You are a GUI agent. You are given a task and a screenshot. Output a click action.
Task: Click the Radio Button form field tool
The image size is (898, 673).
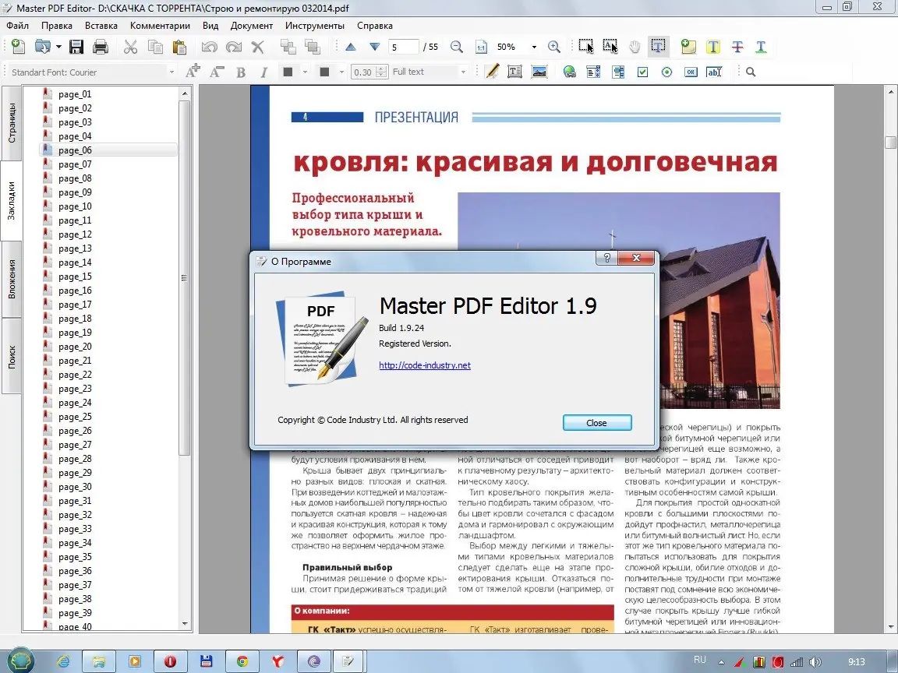[666, 72]
